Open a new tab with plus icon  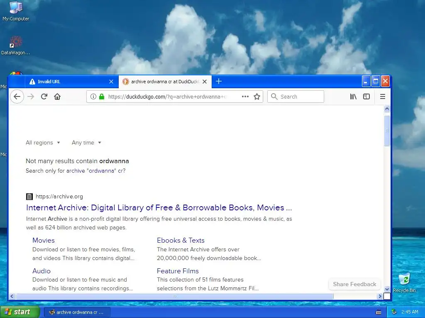click(219, 81)
